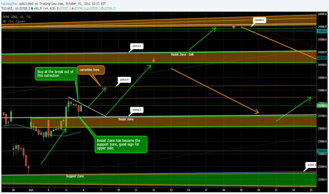This screenshot has width=329, height=194.
Task: Select the 'Buy at the break out' note
Action: (56, 74)
